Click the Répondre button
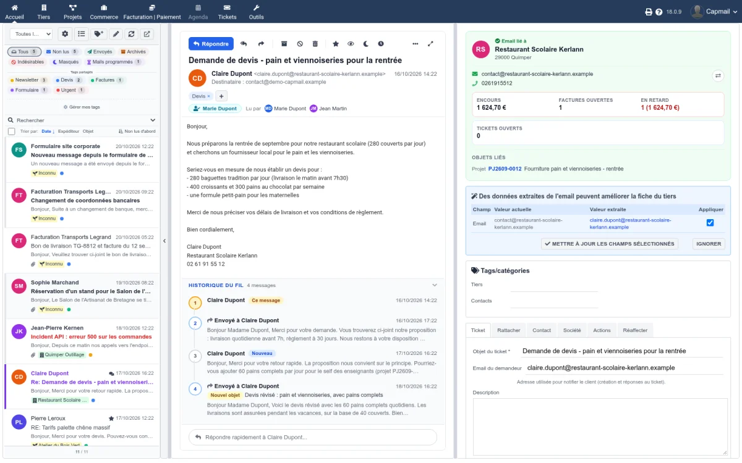The height and width of the screenshot is (463, 742). pyautogui.click(x=211, y=44)
